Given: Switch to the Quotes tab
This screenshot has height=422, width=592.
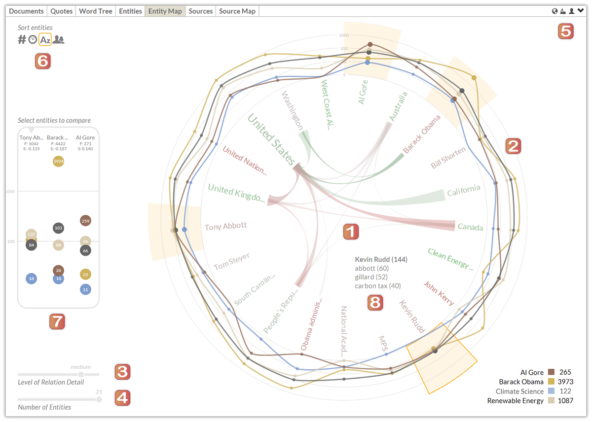Looking at the screenshot, I should point(61,11).
